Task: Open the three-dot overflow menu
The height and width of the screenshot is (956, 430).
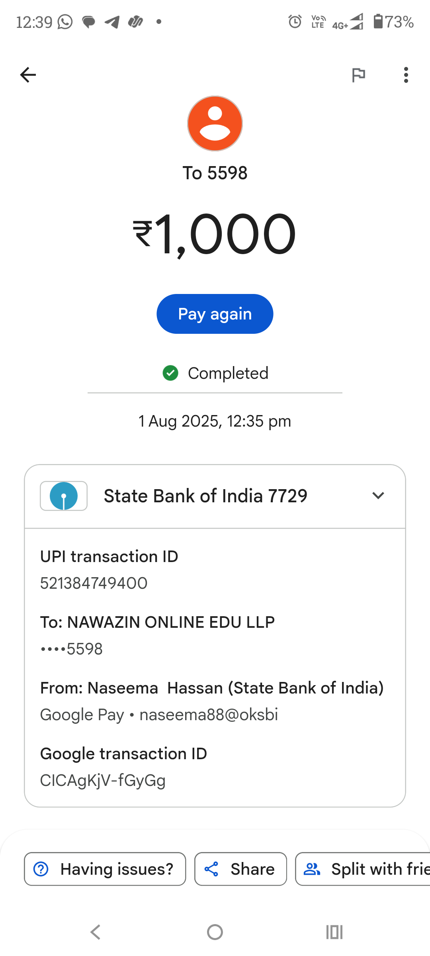Action: pyautogui.click(x=406, y=75)
